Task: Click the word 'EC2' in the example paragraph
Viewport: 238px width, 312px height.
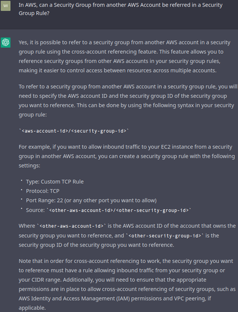Action: click(x=165, y=147)
